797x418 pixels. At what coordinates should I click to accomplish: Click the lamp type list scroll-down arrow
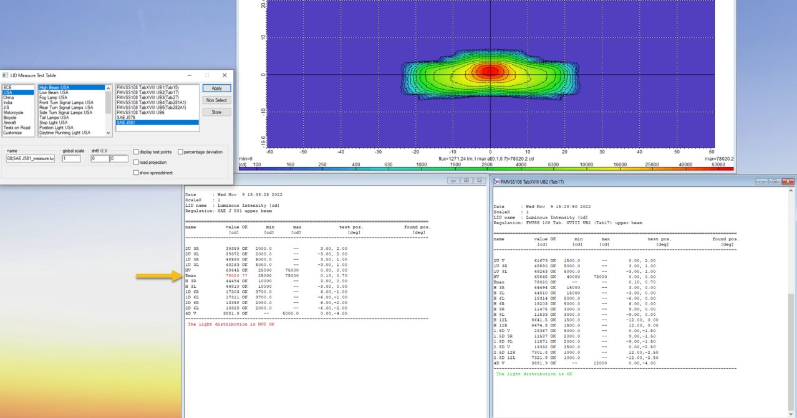click(109, 133)
